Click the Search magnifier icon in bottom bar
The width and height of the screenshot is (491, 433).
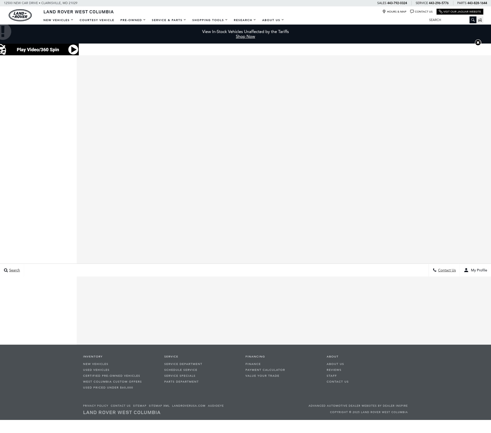tap(6, 270)
